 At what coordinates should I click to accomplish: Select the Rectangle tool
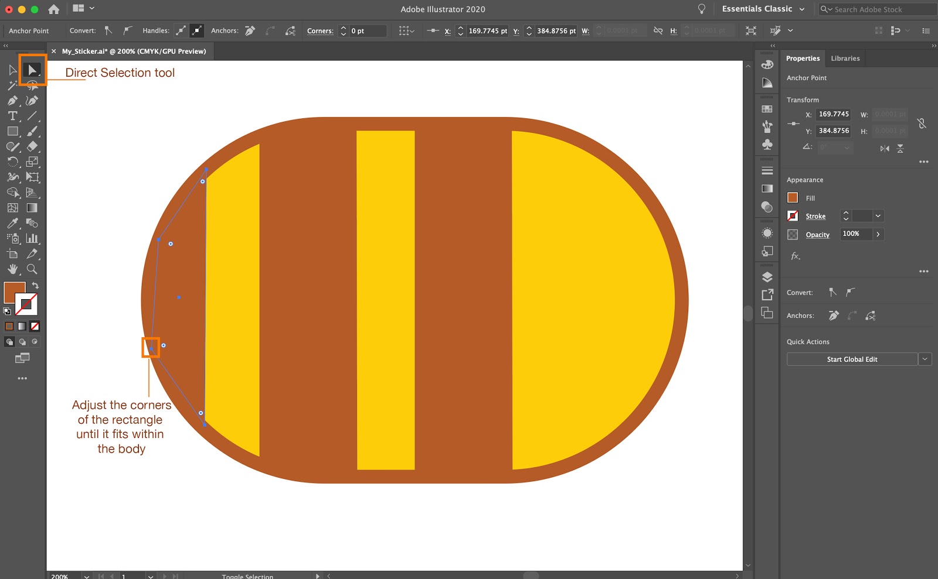pos(12,132)
